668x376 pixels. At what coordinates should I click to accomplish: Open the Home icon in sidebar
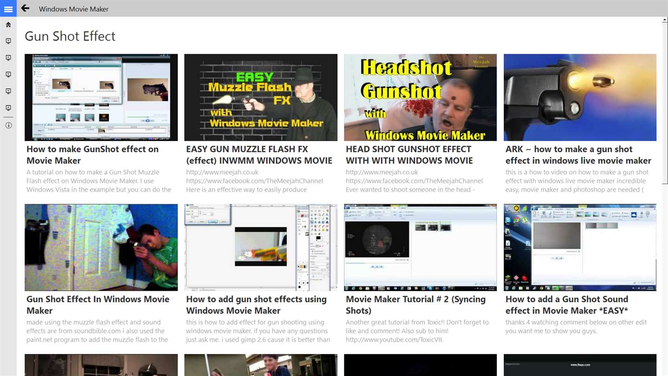point(8,25)
